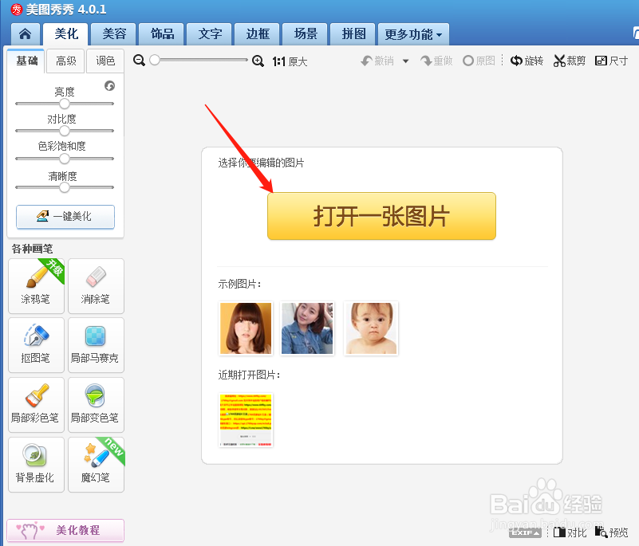This screenshot has width=639, height=546.
Task: Select the 高级 sub-tab
Action: [x=65, y=61]
